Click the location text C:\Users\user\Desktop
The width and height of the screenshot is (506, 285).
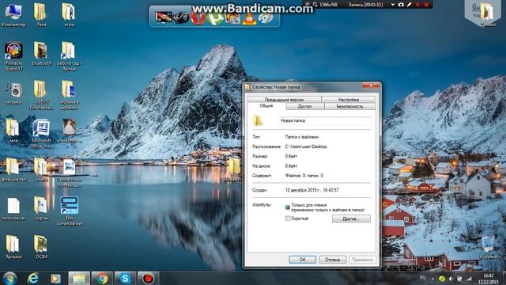(306, 146)
